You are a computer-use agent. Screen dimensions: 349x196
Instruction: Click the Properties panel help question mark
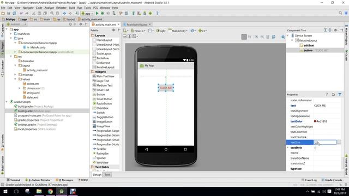pos(327,94)
